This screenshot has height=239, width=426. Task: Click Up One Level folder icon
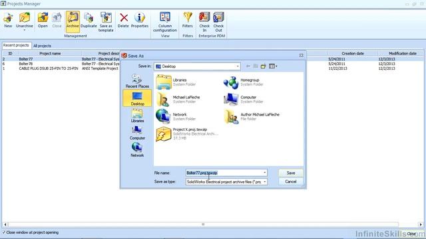256,66
